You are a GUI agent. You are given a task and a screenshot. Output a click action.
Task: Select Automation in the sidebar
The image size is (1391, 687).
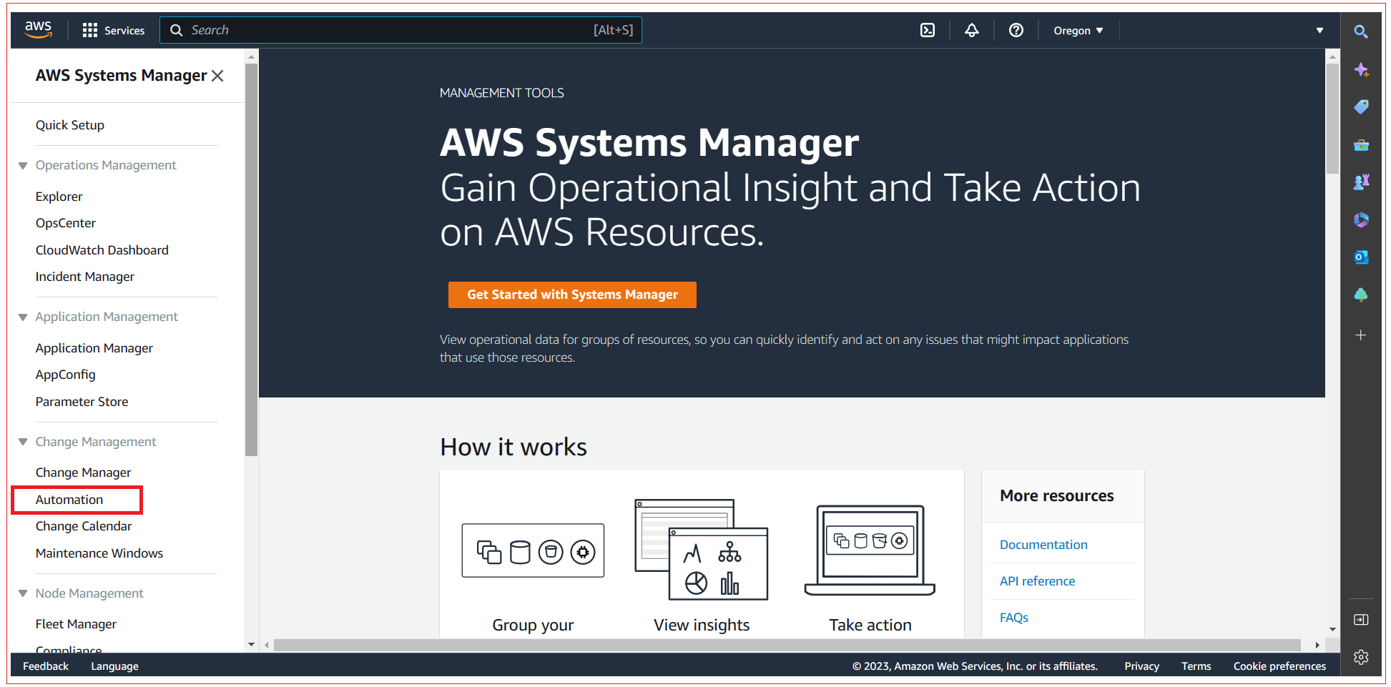(x=69, y=499)
